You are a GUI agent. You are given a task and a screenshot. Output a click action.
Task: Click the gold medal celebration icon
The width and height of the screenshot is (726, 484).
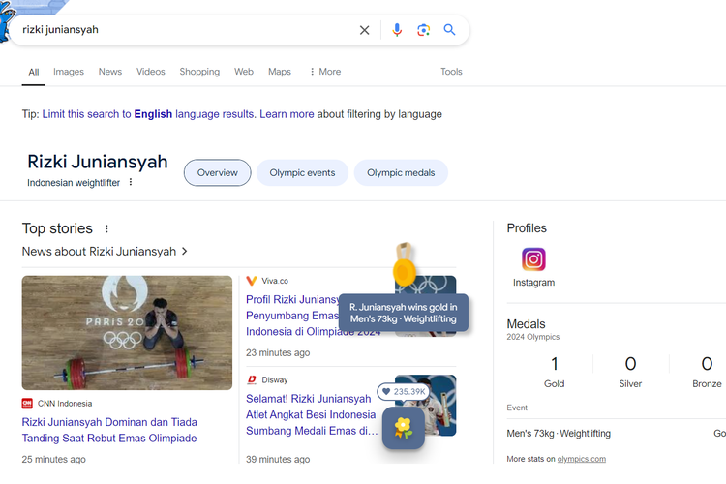point(405,266)
